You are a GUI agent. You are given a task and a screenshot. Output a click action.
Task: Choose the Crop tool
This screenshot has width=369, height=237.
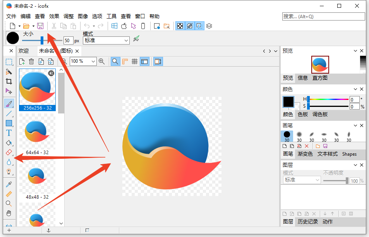click(9, 81)
